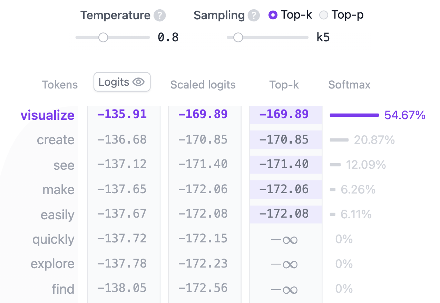Select the 'see' token
The image size is (440, 303).
tap(64, 165)
